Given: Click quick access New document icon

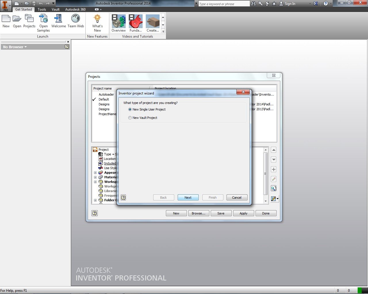Looking at the screenshot, I should 17,3.
